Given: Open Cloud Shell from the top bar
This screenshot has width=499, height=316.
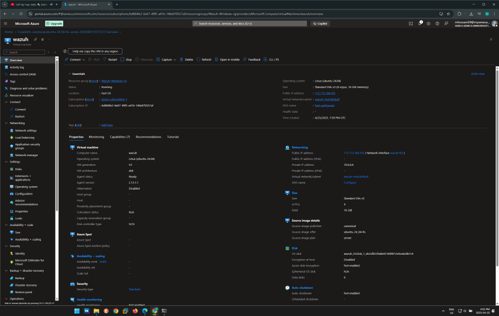Looking at the screenshot, I should [x=411, y=23].
